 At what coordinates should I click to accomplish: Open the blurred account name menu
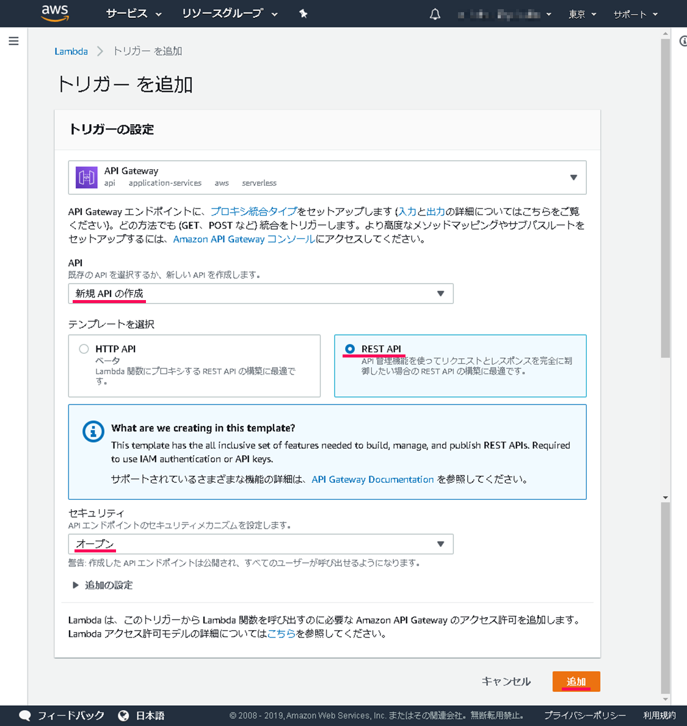click(x=504, y=14)
